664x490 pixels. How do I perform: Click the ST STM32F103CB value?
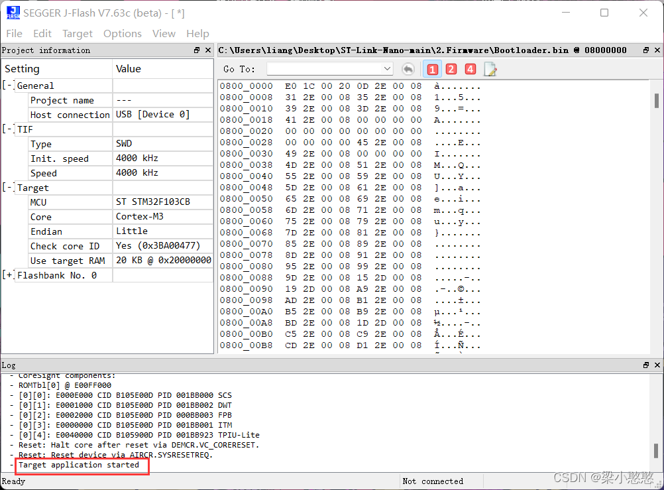coord(153,202)
